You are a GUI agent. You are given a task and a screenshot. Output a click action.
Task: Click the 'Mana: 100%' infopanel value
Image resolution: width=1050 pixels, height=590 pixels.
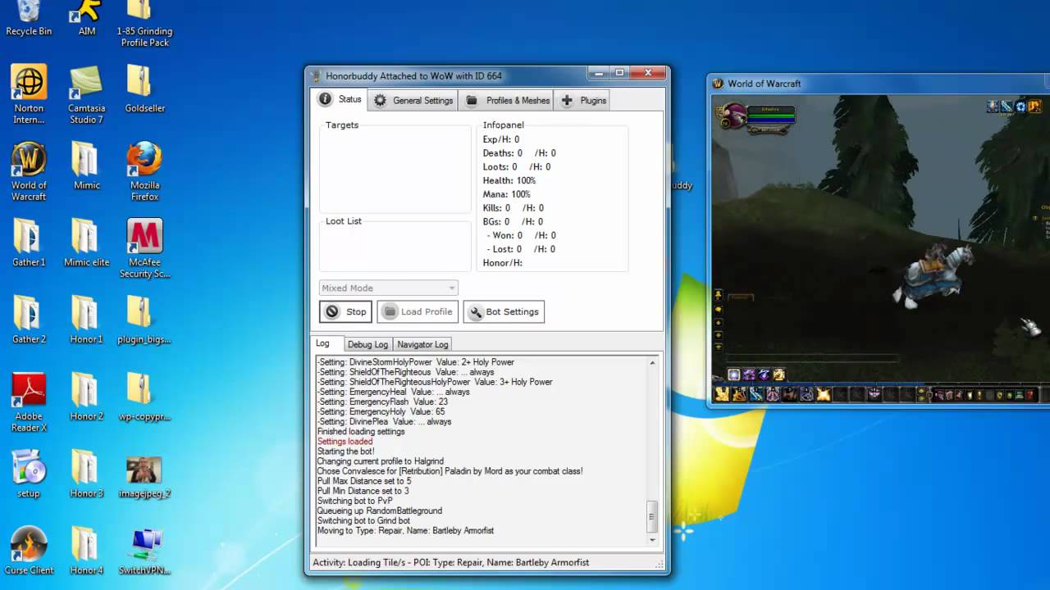(506, 194)
